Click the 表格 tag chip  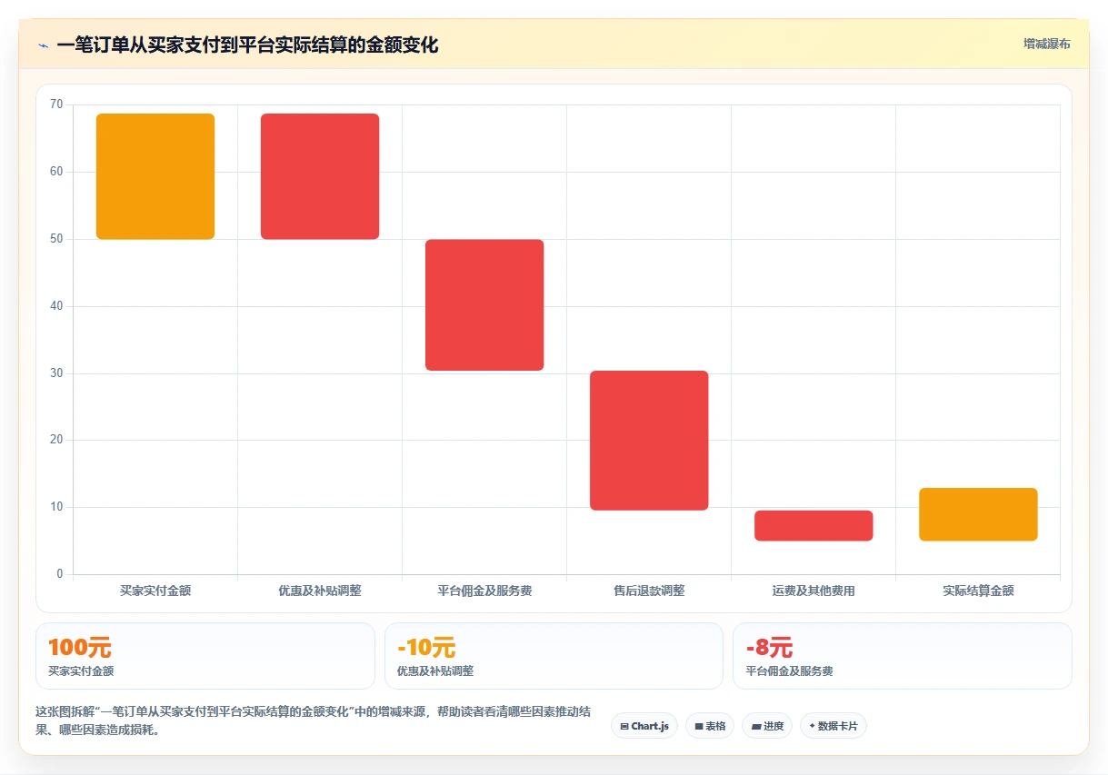tap(710, 726)
